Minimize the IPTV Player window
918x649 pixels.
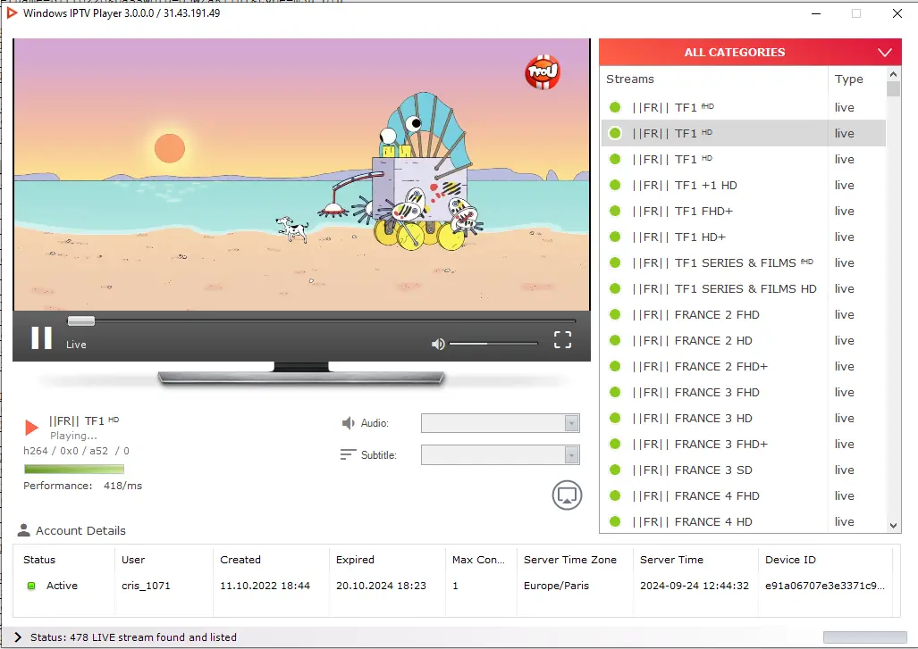coord(815,13)
